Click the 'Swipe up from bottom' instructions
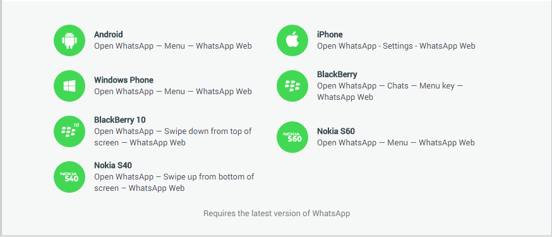The image size is (552, 237). tap(174, 183)
